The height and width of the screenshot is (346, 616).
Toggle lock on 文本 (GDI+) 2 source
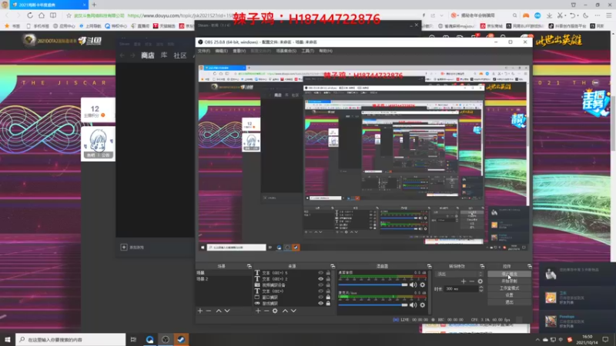328,279
